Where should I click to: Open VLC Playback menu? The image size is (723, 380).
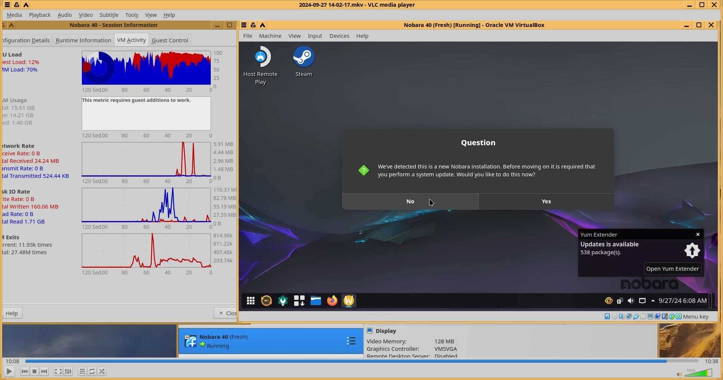pos(40,15)
